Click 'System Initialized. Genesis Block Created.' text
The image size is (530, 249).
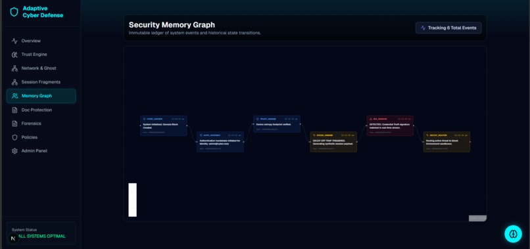[160, 125]
